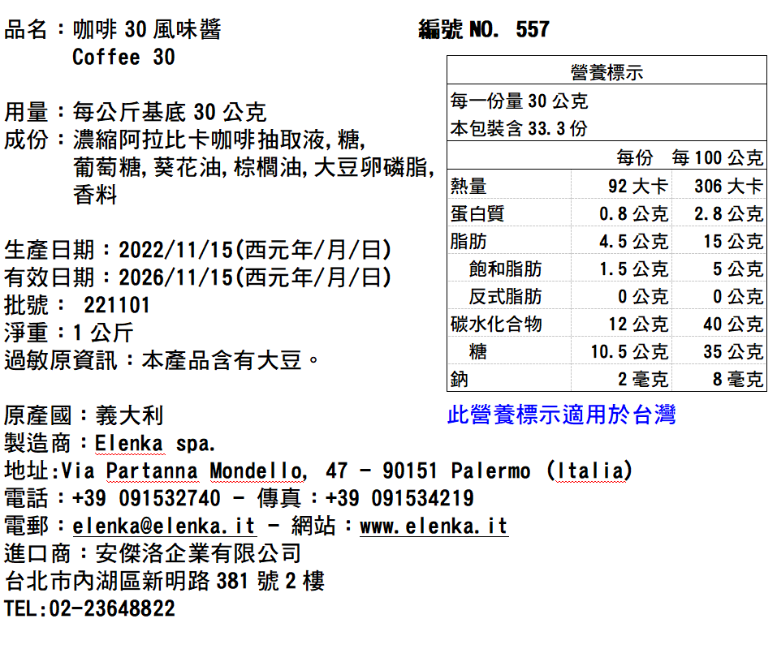Click the 營養標示 table header
The image size is (777, 649).
[606, 72]
